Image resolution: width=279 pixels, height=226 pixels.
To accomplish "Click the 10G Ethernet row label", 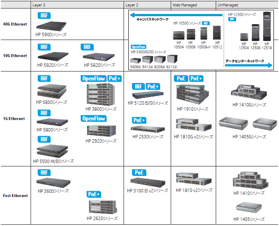I will coord(15,56).
